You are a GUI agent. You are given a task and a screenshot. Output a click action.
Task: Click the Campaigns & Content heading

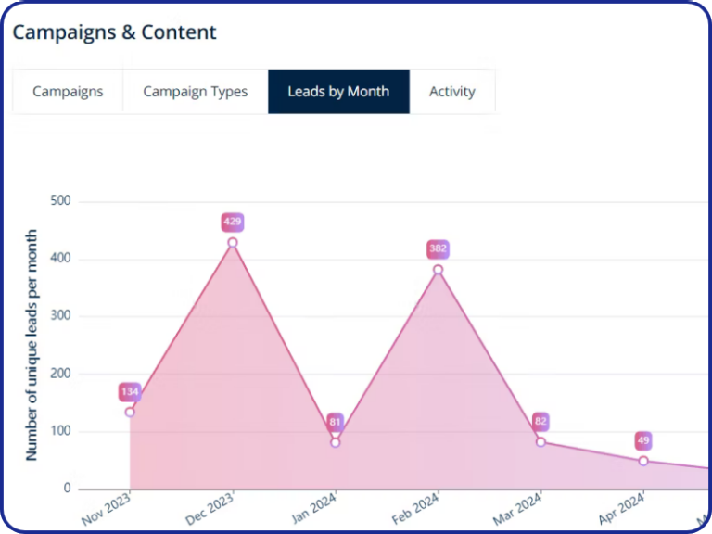point(114,32)
